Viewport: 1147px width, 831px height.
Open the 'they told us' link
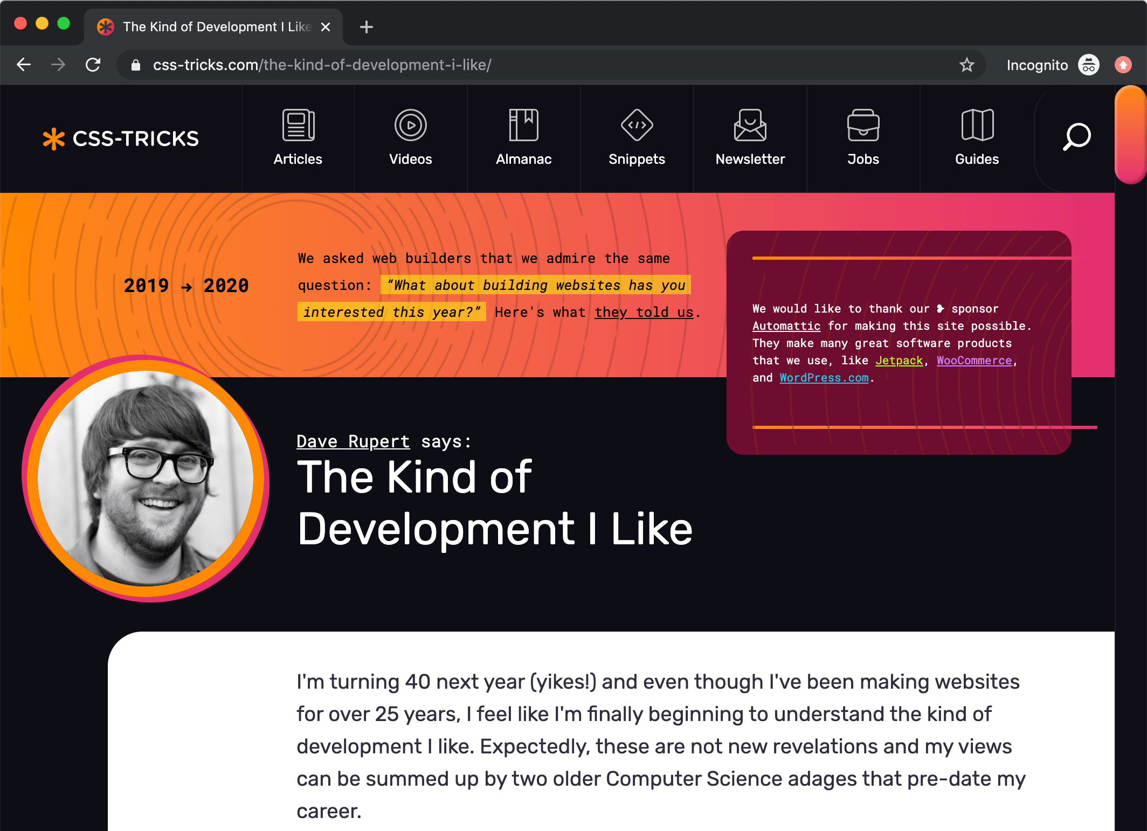(x=644, y=313)
